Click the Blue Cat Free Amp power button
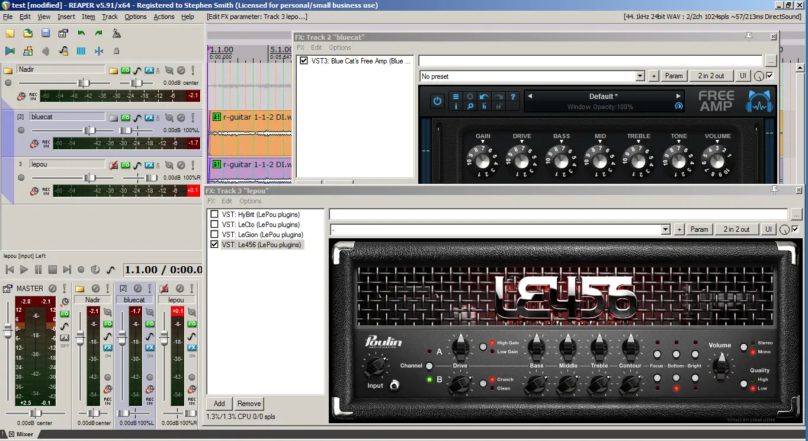 click(437, 101)
